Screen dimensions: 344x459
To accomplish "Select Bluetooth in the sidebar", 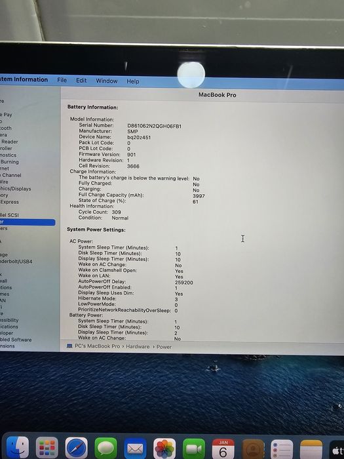I will click(x=6, y=128).
